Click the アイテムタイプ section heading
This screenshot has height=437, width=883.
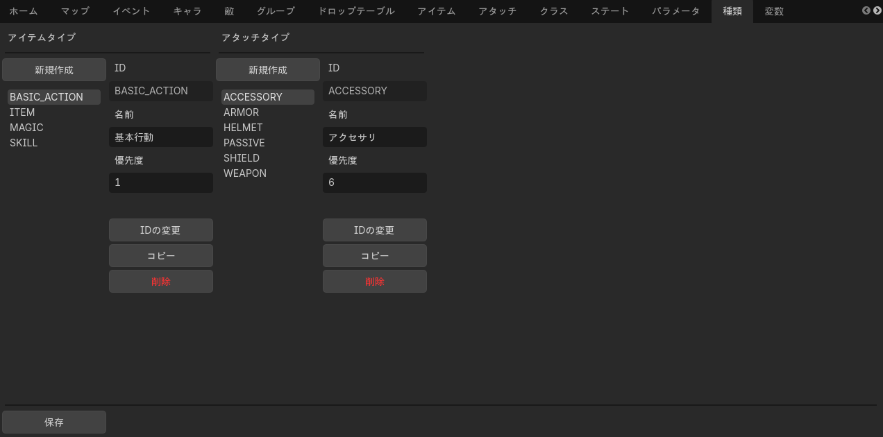(x=42, y=37)
